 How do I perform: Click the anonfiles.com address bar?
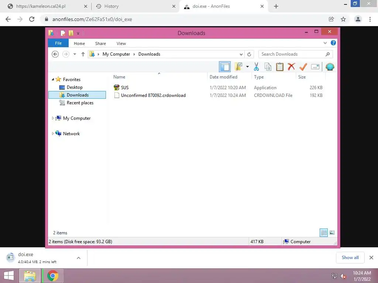(186, 19)
